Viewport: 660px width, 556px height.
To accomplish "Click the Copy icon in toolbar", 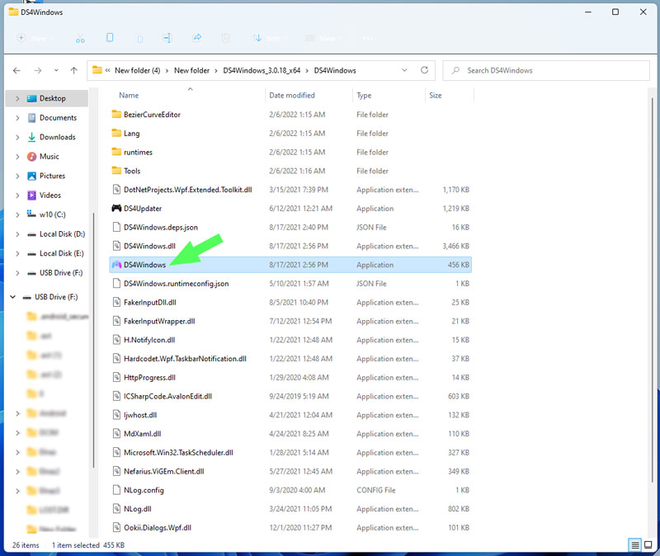I will pyautogui.click(x=110, y=38).
